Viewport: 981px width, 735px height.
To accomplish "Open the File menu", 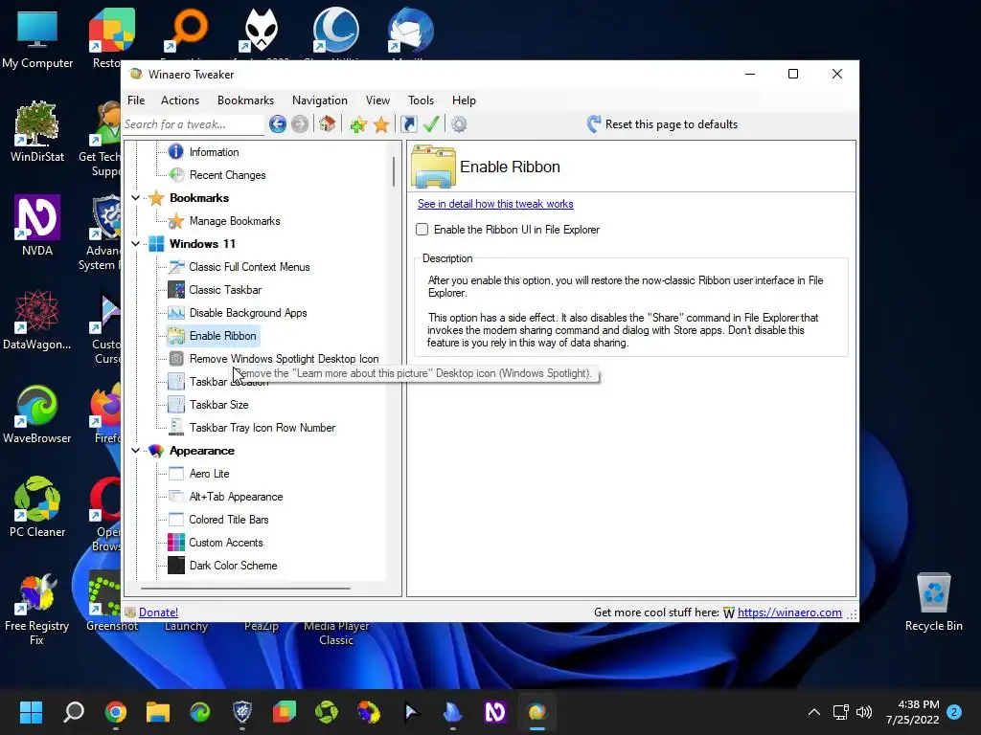I will [136, 100].
